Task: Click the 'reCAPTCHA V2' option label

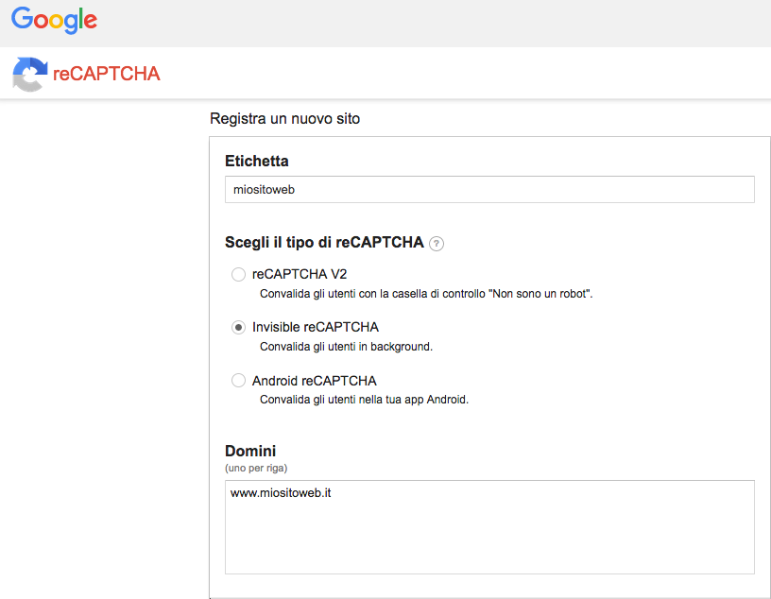Action: (x=300, y=274)
